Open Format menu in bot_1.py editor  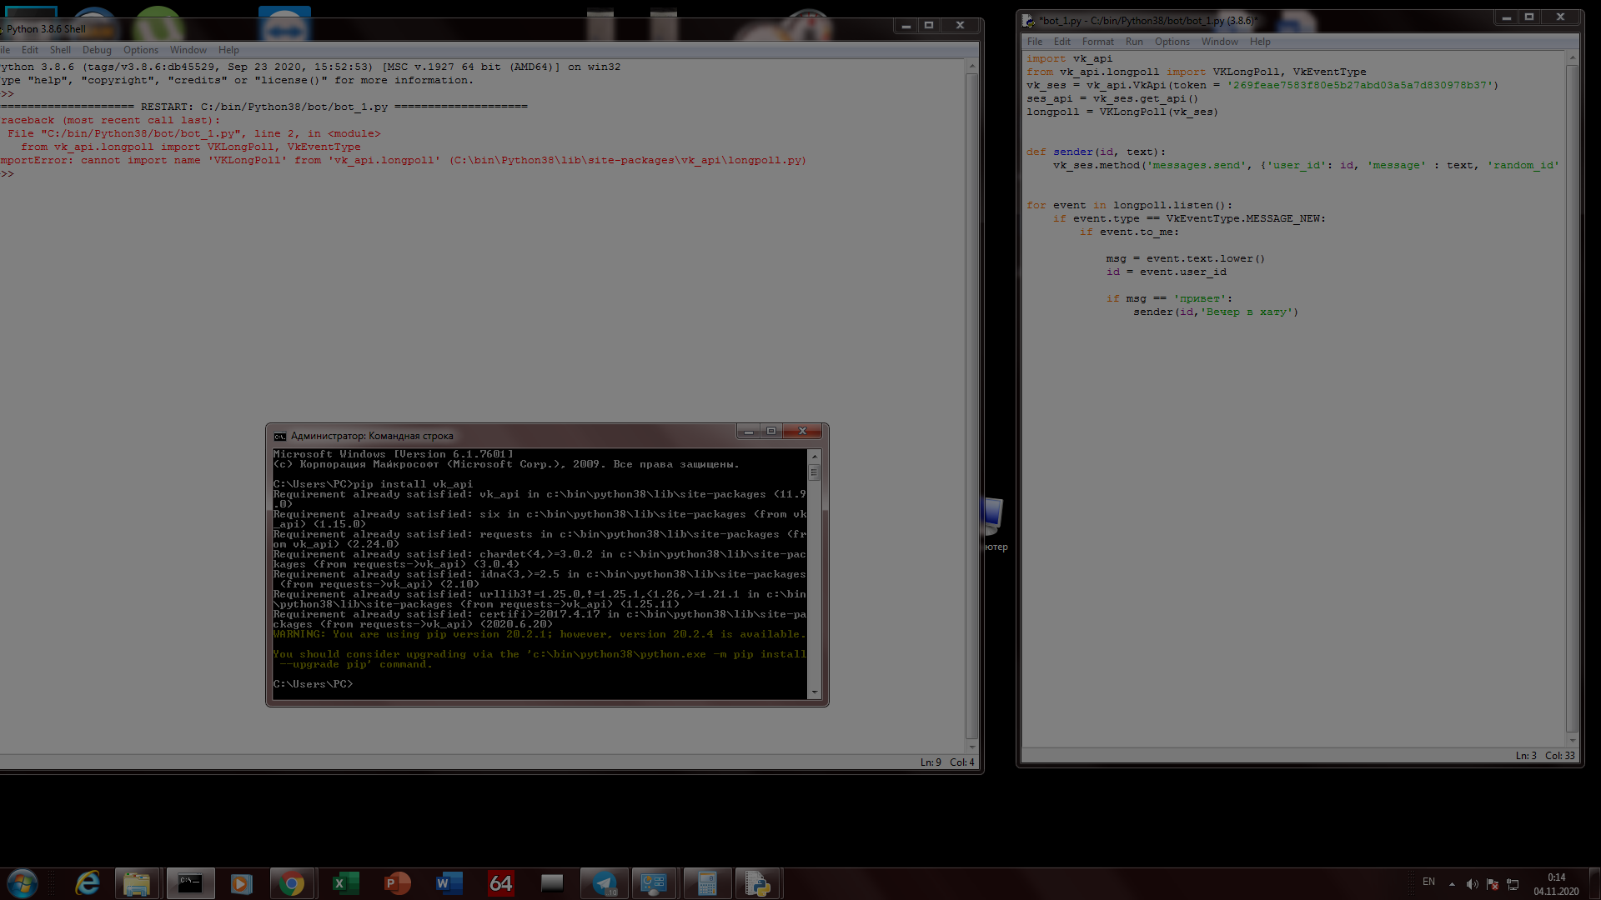(1097, 42)
